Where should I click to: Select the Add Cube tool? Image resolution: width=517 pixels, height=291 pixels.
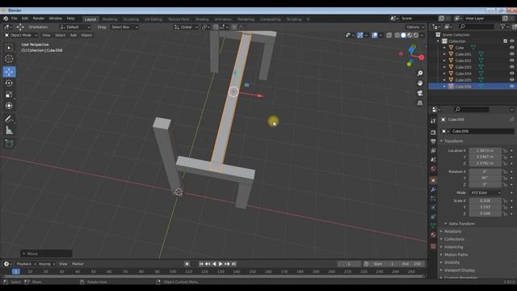[x=9, y=143]
